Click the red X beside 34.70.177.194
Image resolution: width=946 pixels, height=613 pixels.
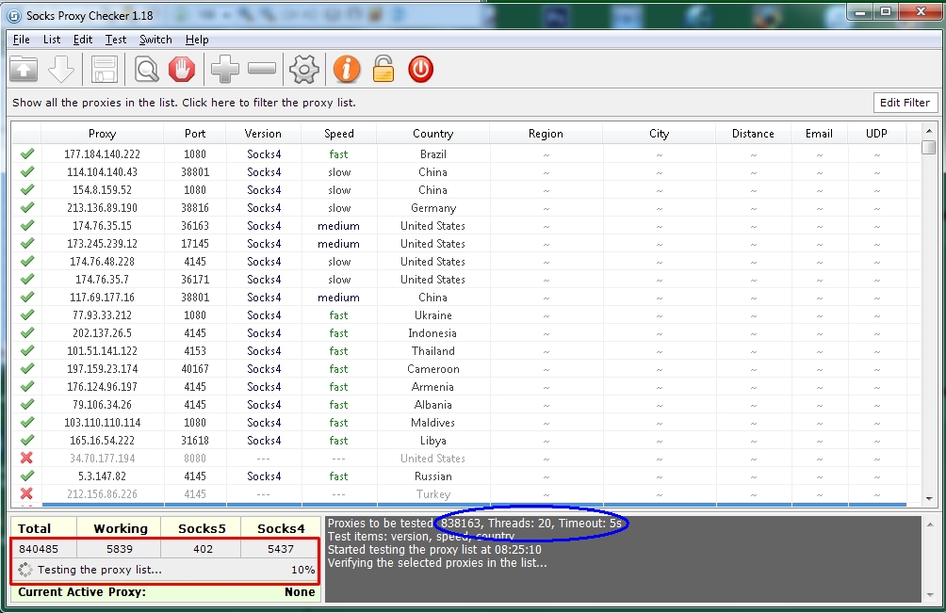[26, 459]
